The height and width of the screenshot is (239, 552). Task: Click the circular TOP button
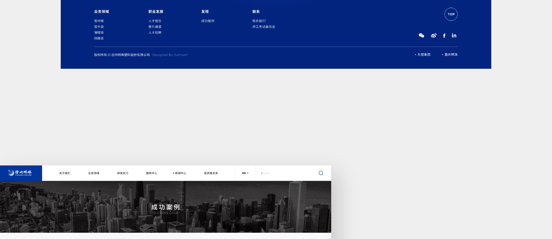[451, 14]
